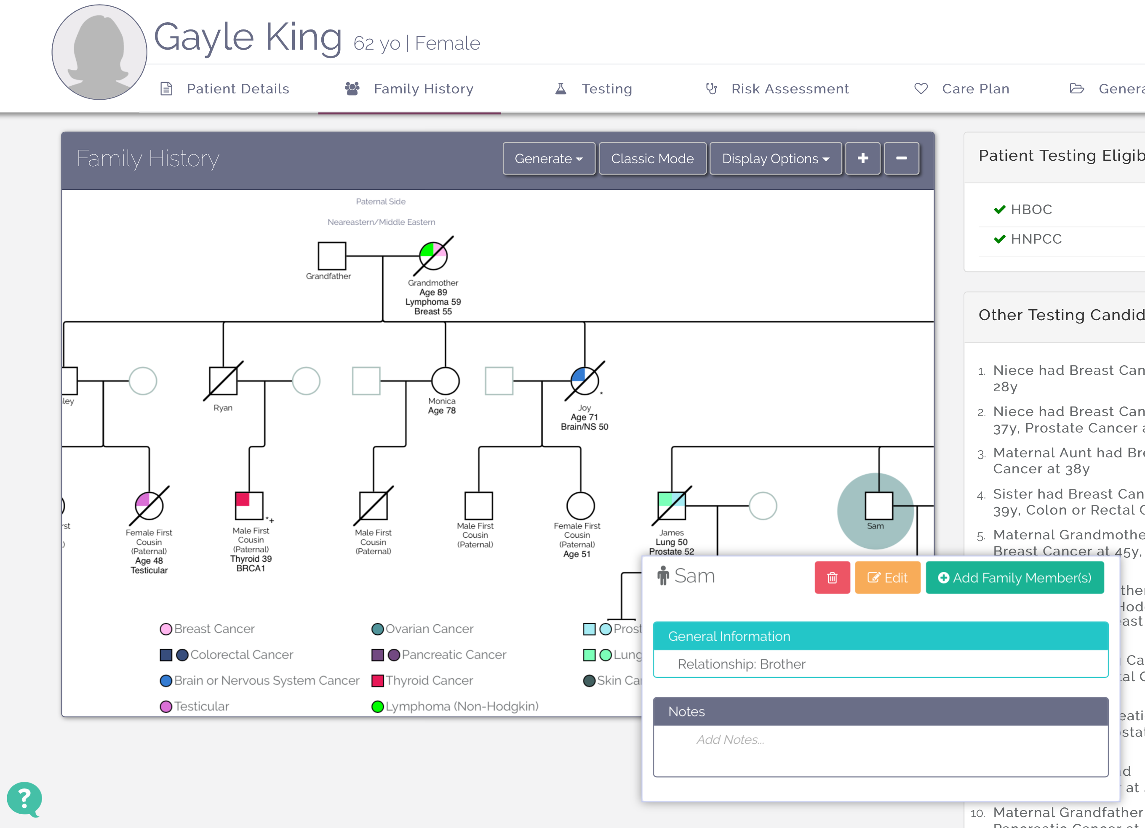This screenshot has height=828, width=1145.
Task: Click Add Family Member(s) button
Action: [x=1015, y=577]
